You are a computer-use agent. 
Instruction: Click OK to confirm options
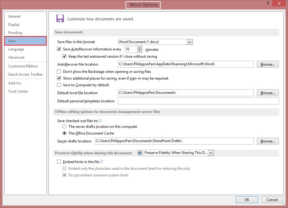click(x=247, y=199)
